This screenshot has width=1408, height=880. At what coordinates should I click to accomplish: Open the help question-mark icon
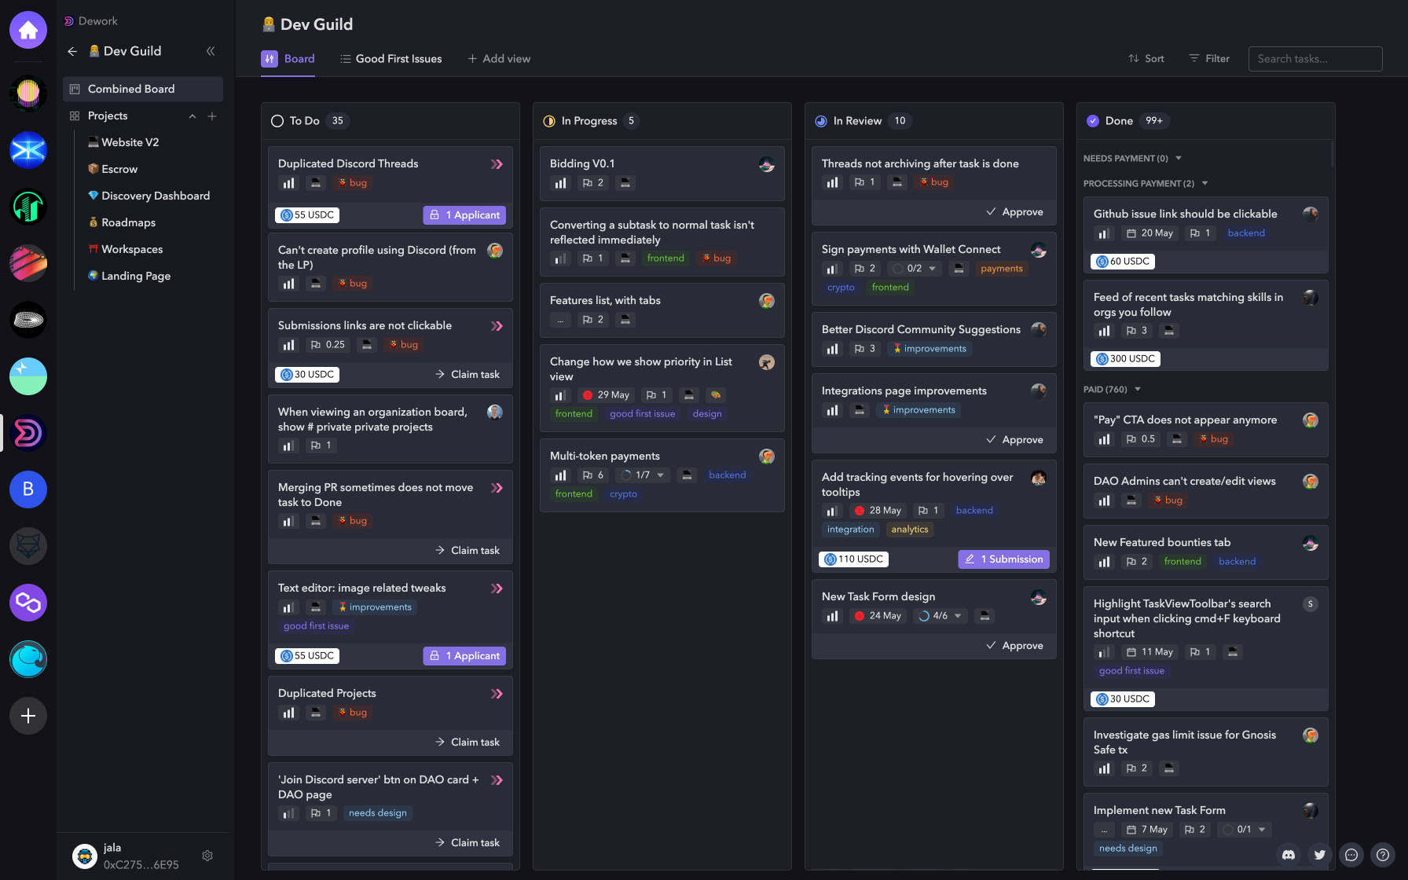[x=1384, y=855]
